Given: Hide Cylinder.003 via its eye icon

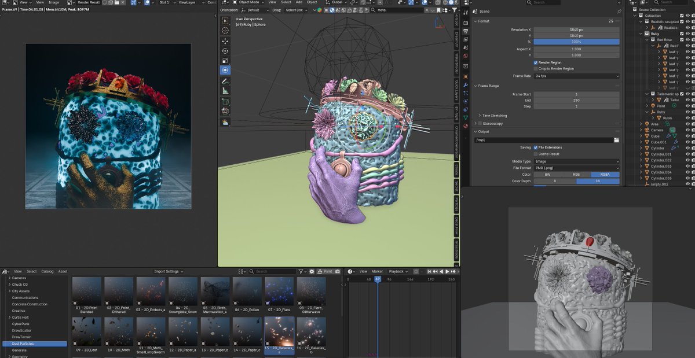Looking at the screenshot, I should pyautogui.click(x=687, y=166).
